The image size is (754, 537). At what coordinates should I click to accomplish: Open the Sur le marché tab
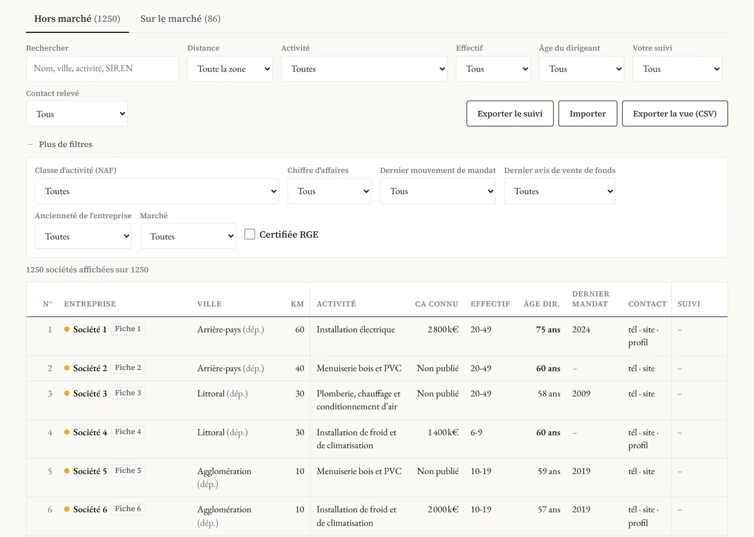180,19
